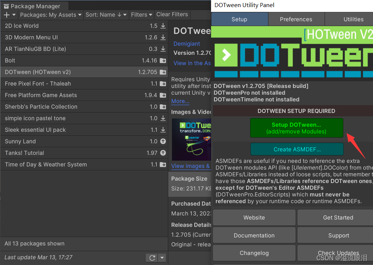The height and width of the screenshot is (265, 373).
Task: Click import icon for Time of Day & Weather System
Action: click(x=163, y=164)
